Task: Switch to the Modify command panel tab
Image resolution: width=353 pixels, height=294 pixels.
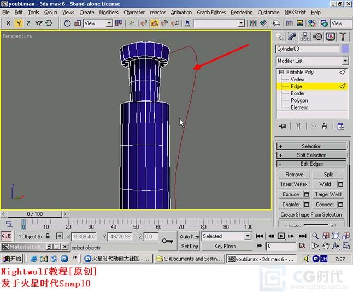Action: (x=292, y=37)
